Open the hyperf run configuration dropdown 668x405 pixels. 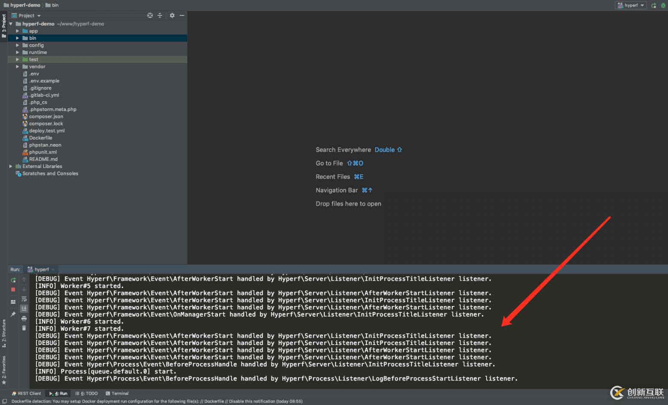631,6
